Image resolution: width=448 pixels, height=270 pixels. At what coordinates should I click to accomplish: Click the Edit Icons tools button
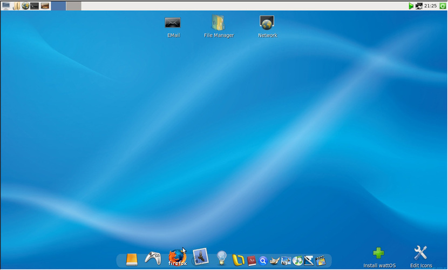420,253
